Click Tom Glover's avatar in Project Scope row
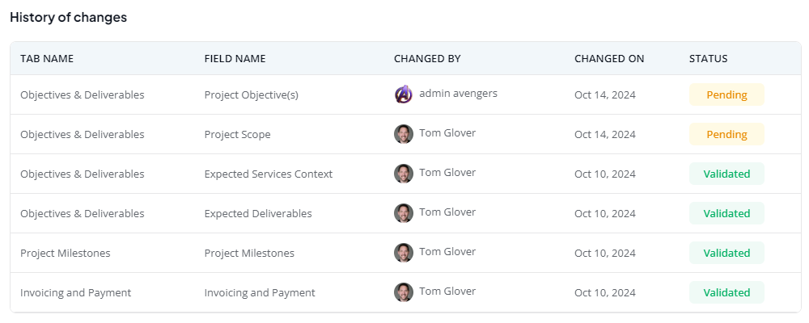The width and height of the screenshot is (809, 323). coord(404,134)
